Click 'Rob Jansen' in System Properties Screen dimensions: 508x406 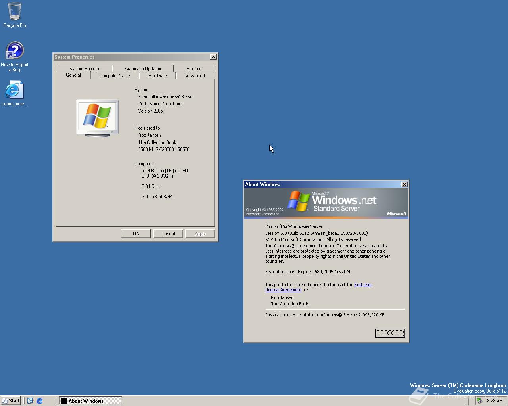click(150, 135)
